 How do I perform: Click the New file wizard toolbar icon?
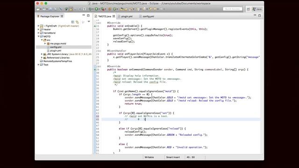pos(38,9)
